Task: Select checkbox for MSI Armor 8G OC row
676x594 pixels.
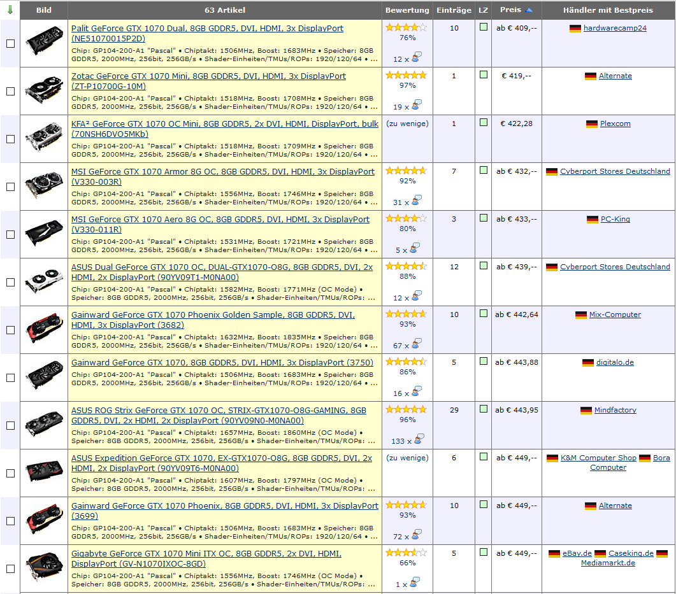Action: tap(11, 187)
